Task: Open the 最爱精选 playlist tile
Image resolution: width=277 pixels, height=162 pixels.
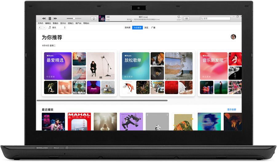Action: point(58,66)
